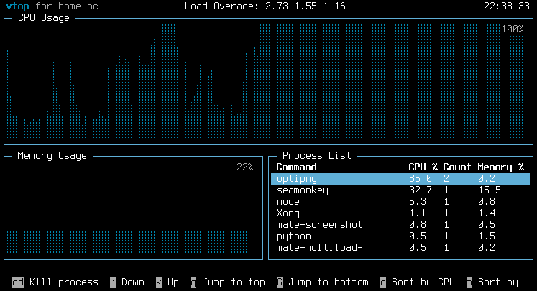Select the mate-screenshot process row
Viewport: 537px width, 291px height.
[400, 225]
